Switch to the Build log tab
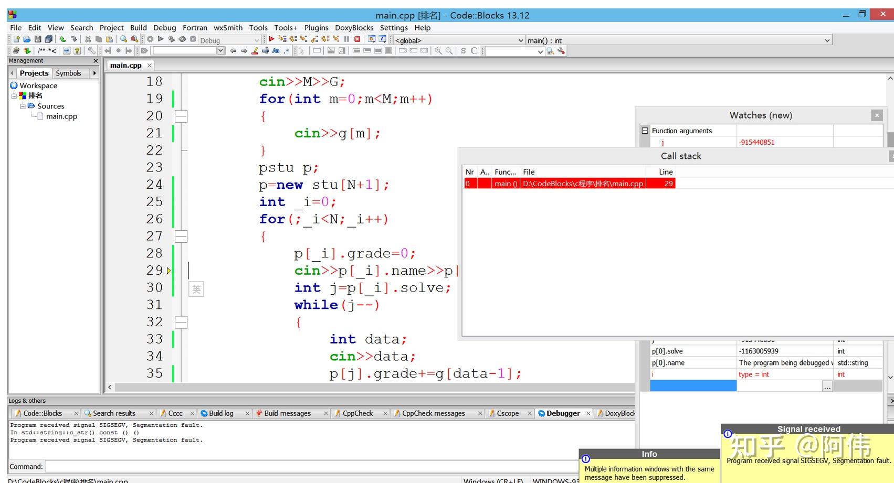 coord(220,413)
